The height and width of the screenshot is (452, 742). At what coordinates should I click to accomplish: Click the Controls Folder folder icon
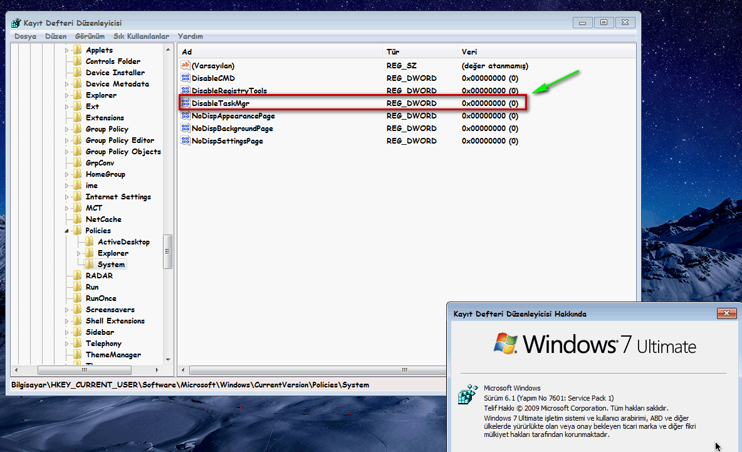78,61
